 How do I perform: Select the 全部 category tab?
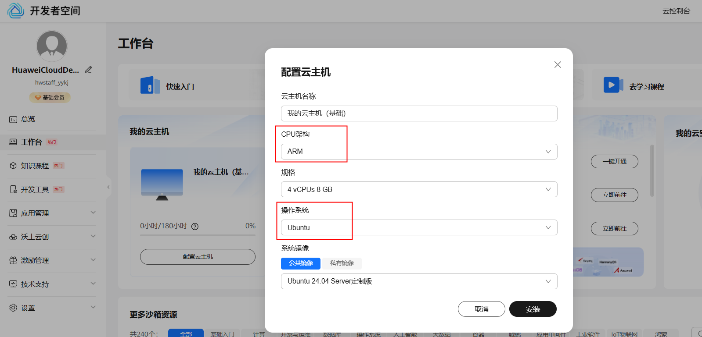tap(186, 333)
